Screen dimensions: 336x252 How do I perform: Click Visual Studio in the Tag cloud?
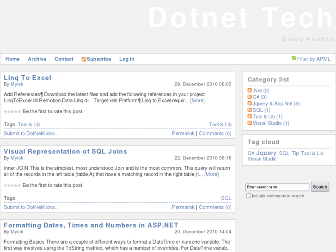(262, 159)
